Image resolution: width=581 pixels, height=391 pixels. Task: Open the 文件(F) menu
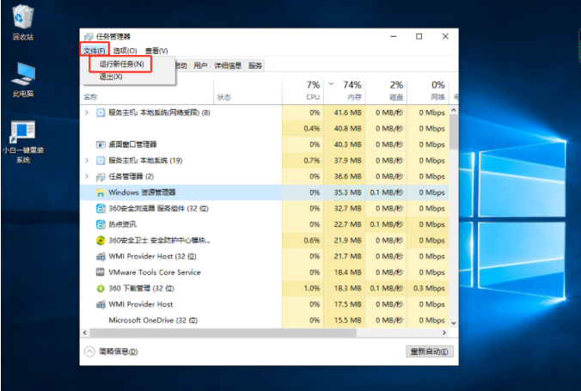[x=95, y=51]
